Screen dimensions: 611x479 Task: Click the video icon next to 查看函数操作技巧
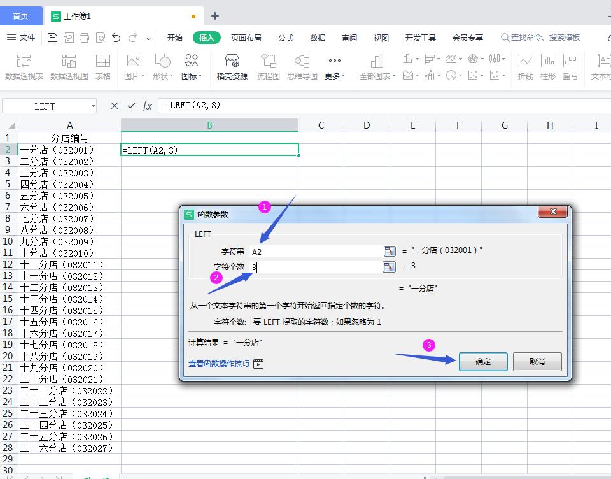258,364
